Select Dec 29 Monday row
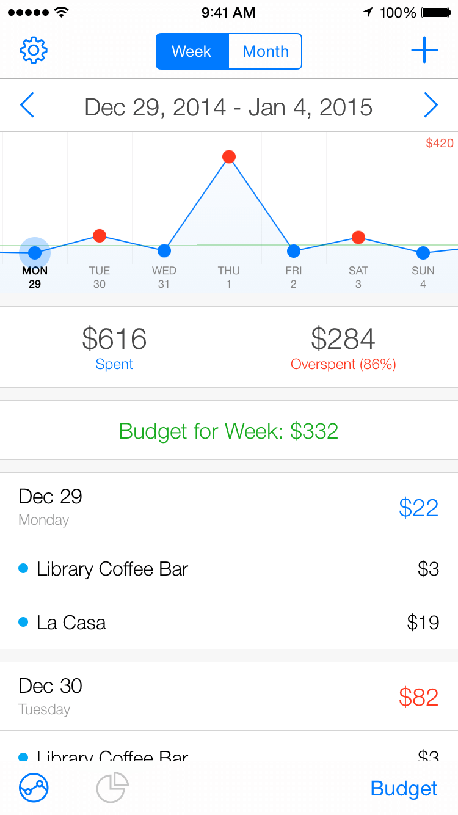This screenshot has width=458, height=815. tap(228, 507)
